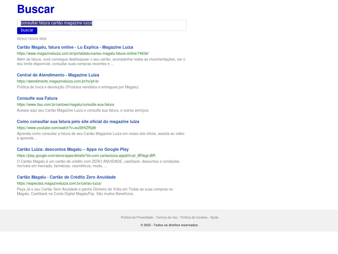The width and height of the screenshot is (338, 254).
Task: Click snippet 'Política de troca e devolução'
Action: pos(78,87)
